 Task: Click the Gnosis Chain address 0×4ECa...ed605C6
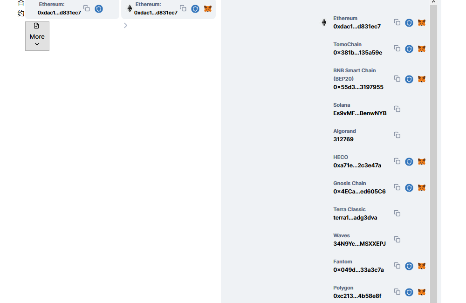pyautogui.click(x=360, y=192)
